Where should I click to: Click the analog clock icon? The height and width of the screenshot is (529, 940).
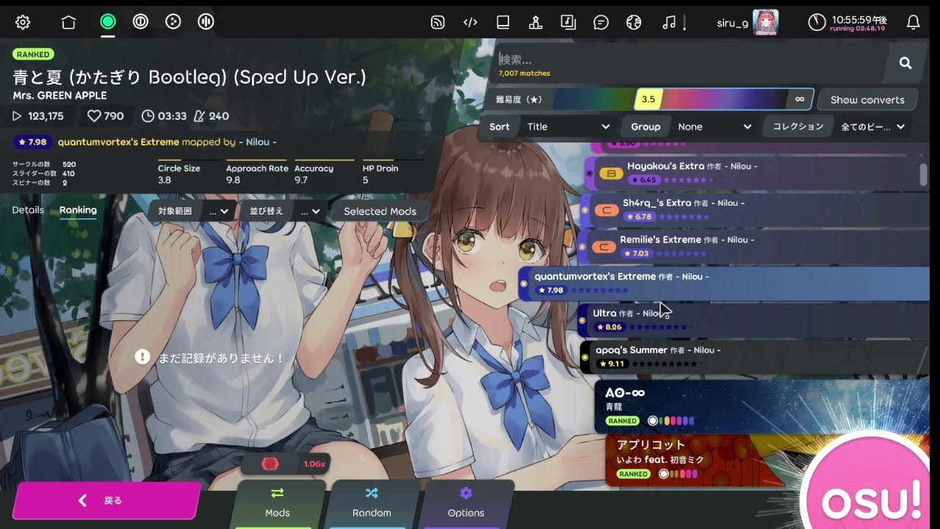[x=817, y=22]
